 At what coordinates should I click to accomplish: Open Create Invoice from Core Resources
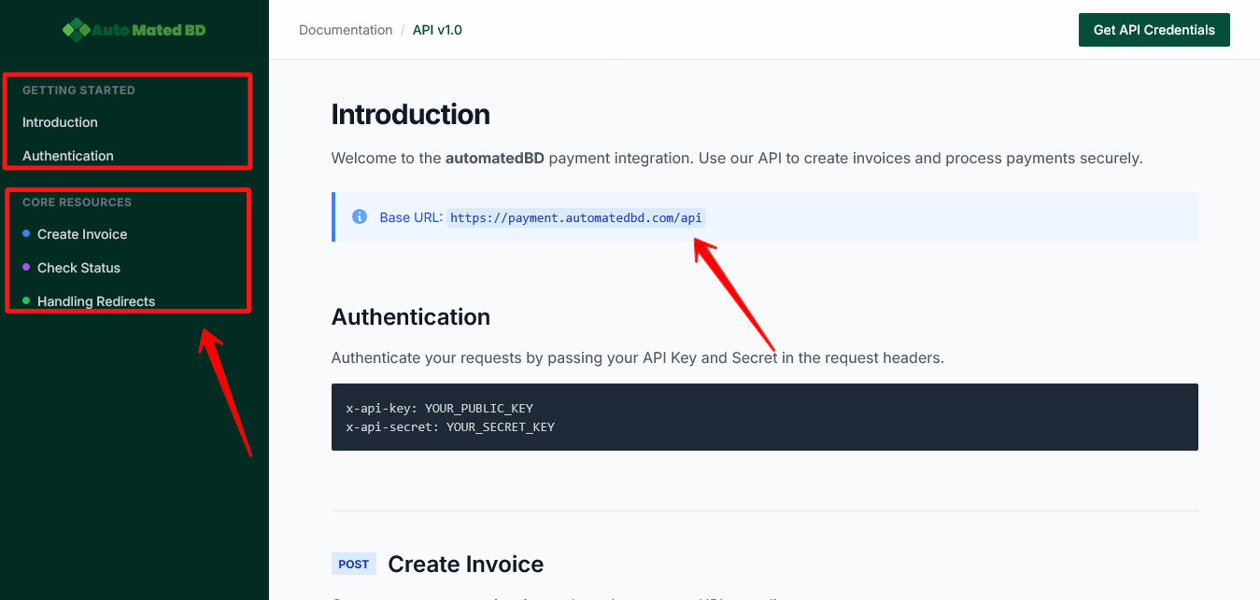(82, 234)
